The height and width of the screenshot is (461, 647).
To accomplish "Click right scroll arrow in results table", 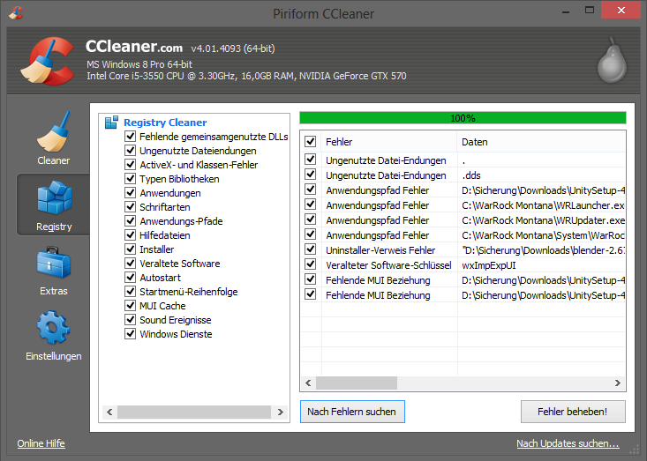I will click(x=618, y=383).
